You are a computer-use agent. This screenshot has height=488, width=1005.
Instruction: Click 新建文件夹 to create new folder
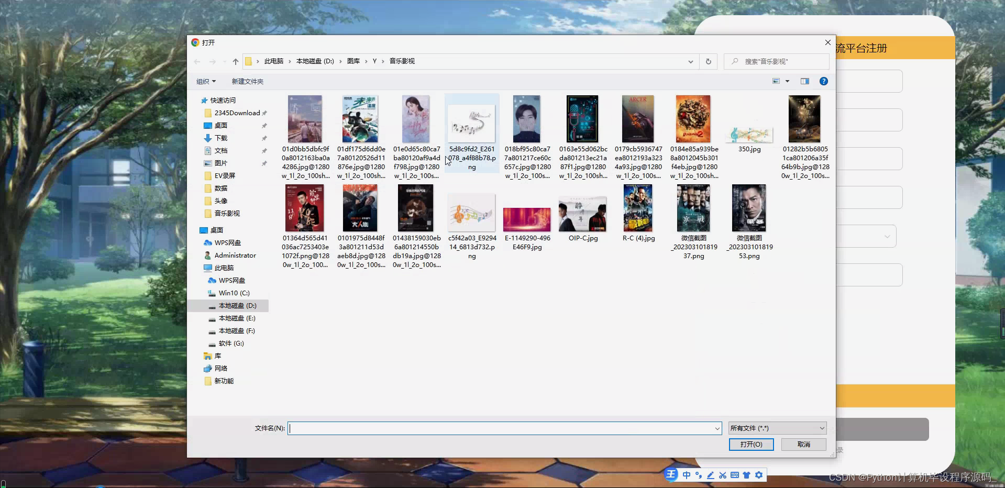click(x=248, y=81)
